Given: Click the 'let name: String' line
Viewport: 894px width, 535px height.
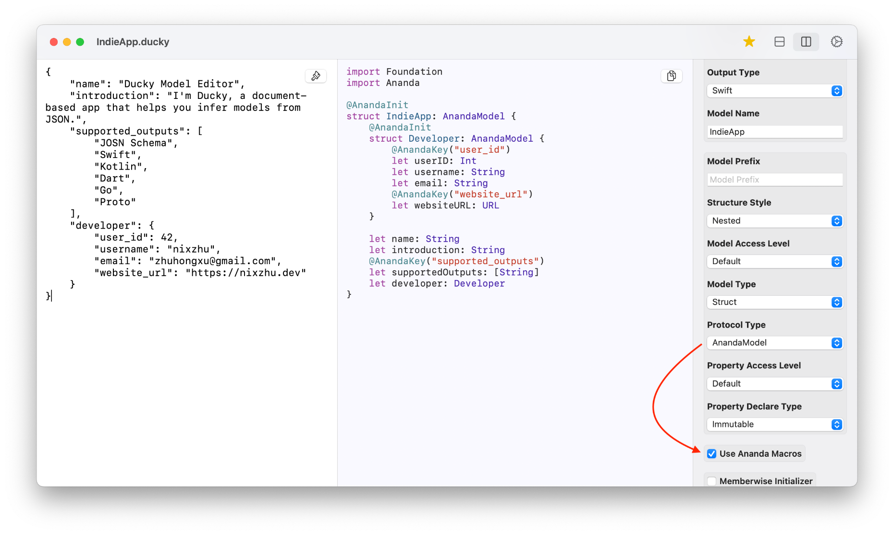Looking at the screenshot, I should click(x=414, y=239).
